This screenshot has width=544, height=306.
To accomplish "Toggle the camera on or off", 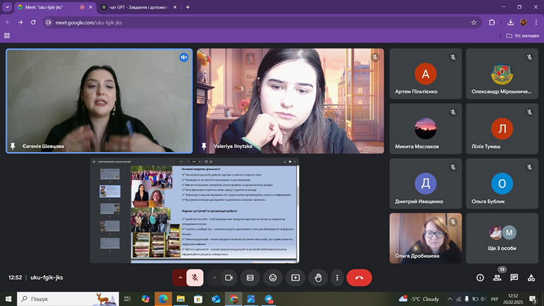I will click(229, 278).
